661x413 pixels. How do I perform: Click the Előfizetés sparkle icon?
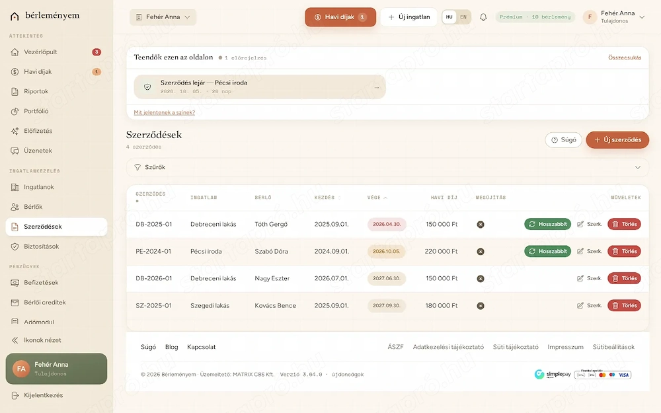pyautogui.click(x=15, y=131)
